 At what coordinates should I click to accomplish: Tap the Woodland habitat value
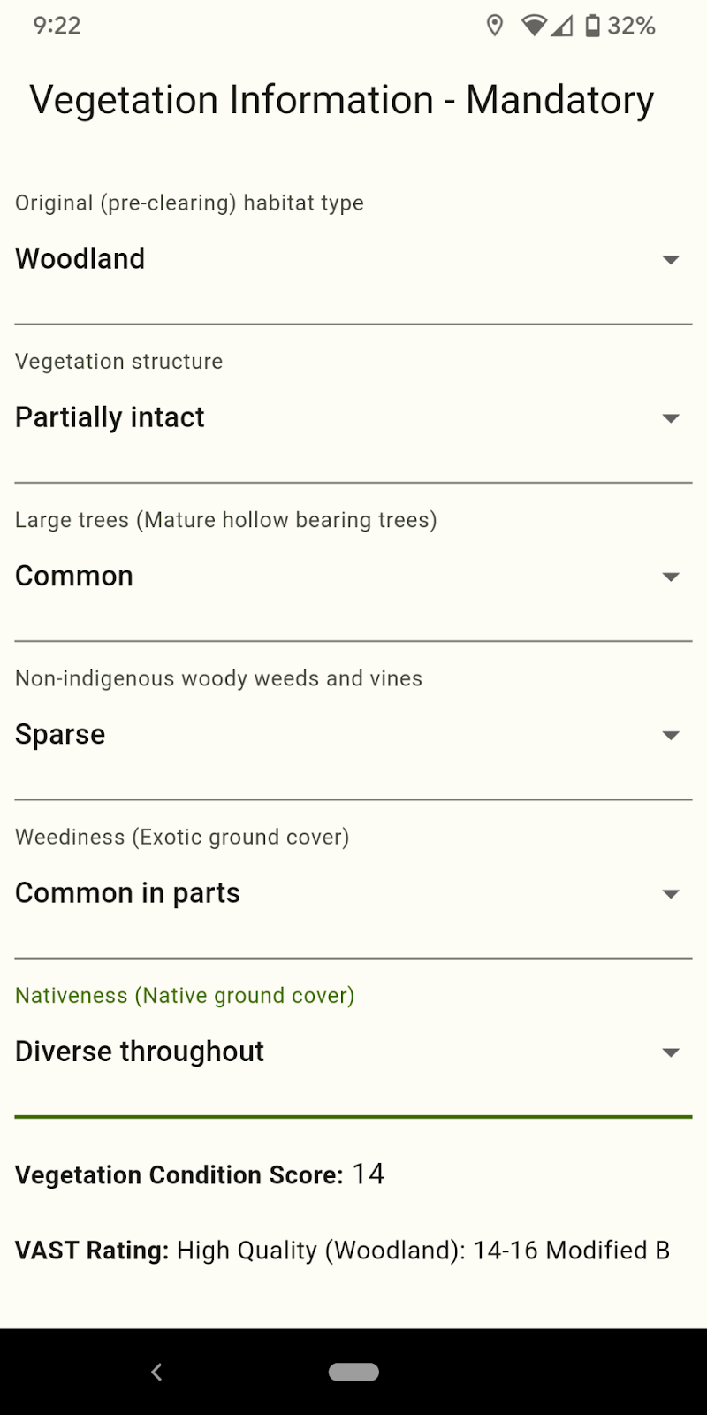(80, 258)
